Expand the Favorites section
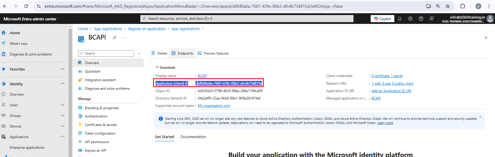This screenshot has height=157, width=495. [x=62, y=69]
